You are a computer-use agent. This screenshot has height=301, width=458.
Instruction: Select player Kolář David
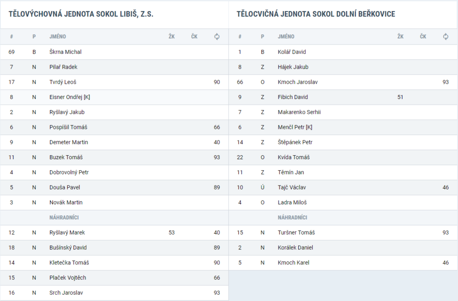tap(292, 52)
